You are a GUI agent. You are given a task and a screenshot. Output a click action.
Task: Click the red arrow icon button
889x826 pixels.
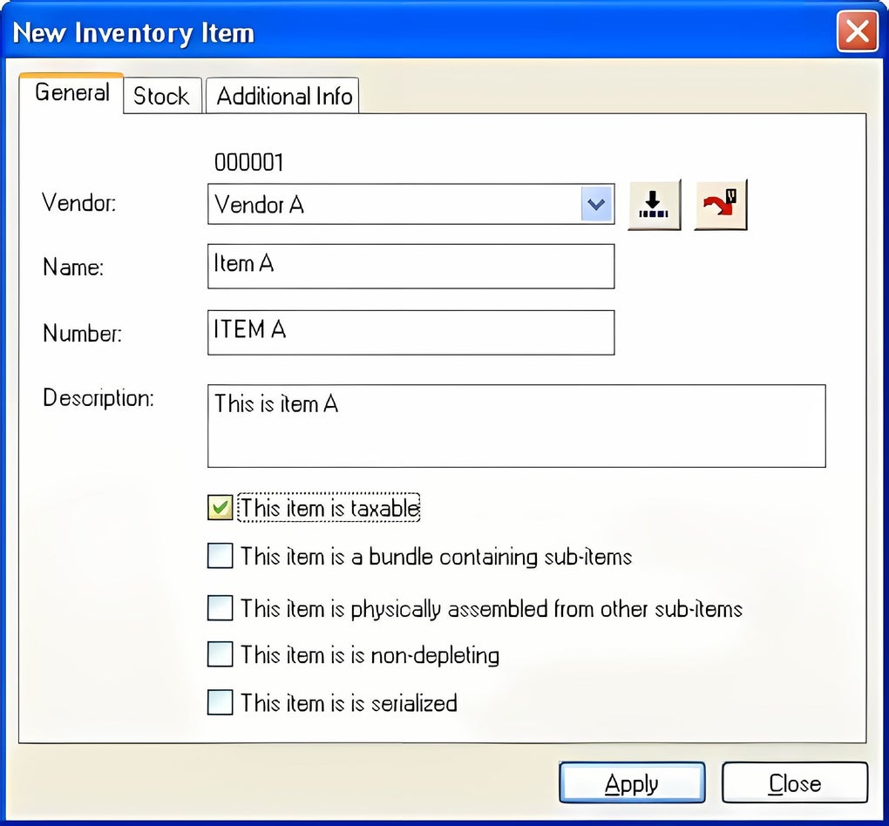721,206
